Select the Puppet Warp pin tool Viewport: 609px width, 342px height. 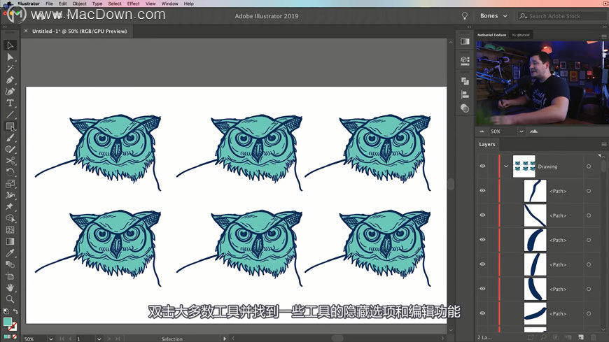10,206
